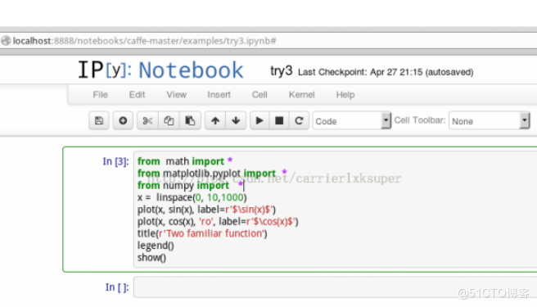
Task: Expand the Cell Toolbar None dropdown
Action: [x=490, y=121]
